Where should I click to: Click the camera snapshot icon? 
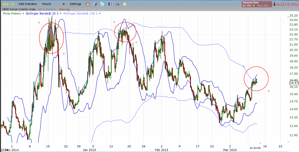click(x=117, y=4)
